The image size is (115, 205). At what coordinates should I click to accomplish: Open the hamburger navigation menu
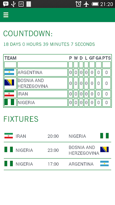click(x=6, y=15)
